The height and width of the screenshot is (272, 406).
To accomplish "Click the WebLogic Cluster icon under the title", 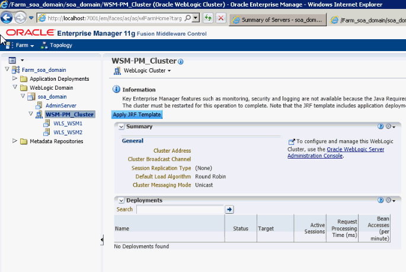I will point(117,71).
